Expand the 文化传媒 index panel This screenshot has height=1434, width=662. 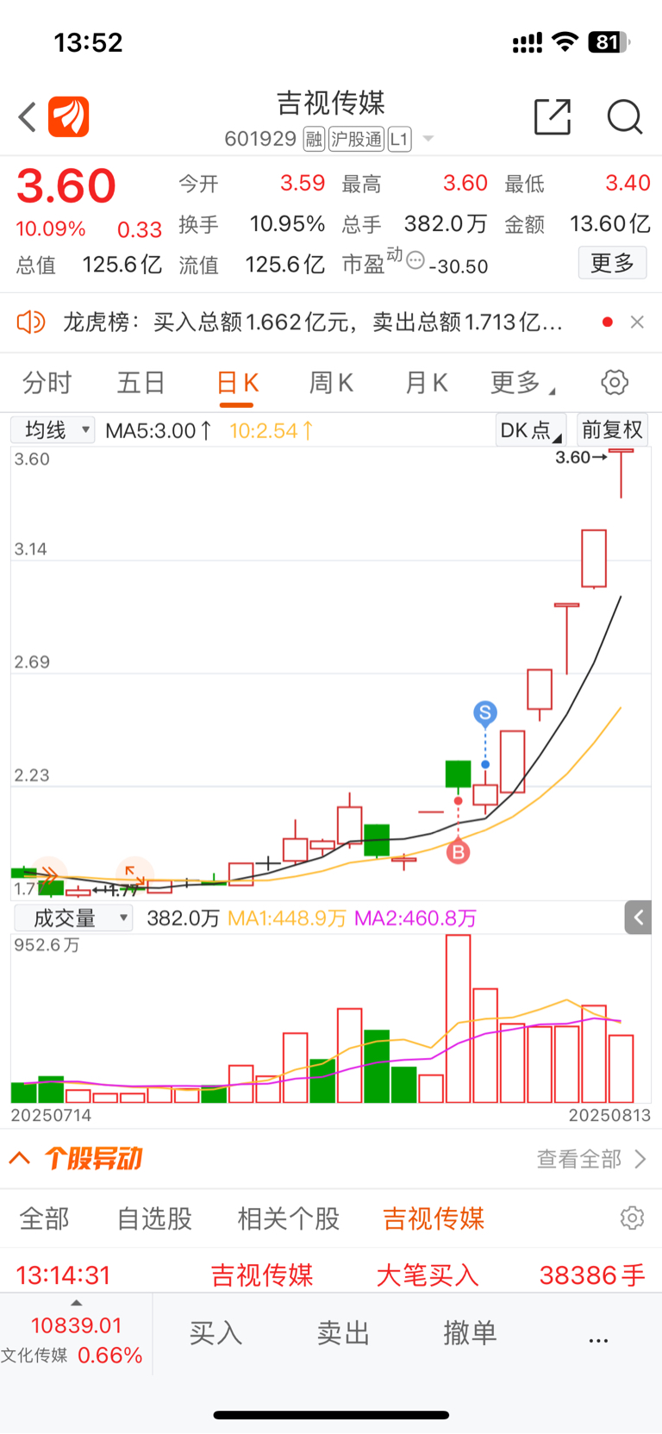coord(76,1333)
